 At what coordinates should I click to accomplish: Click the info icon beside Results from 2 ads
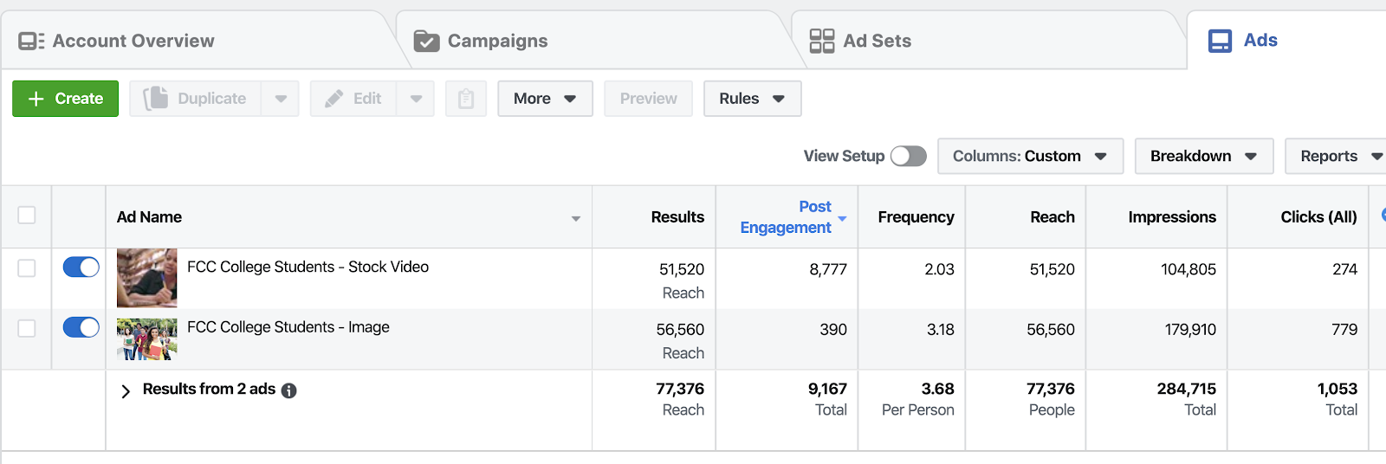[x=289, y=390]
